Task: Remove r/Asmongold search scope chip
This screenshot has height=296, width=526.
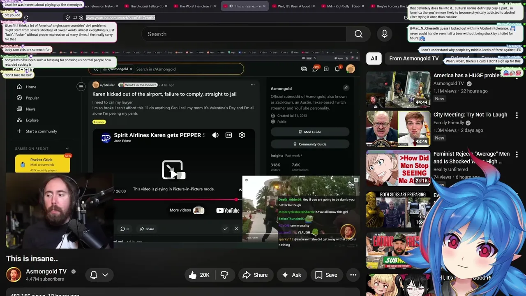Action: pyautogui.click(x=131, y=69)
